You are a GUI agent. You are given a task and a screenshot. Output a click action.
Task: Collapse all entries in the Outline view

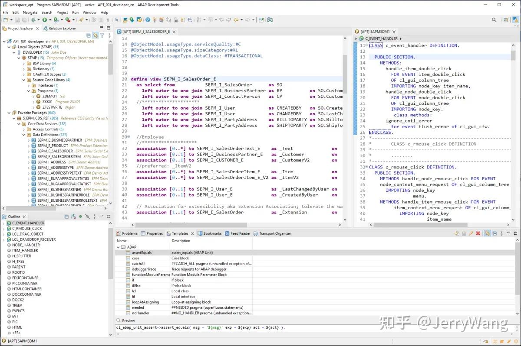tap(67, 217)
